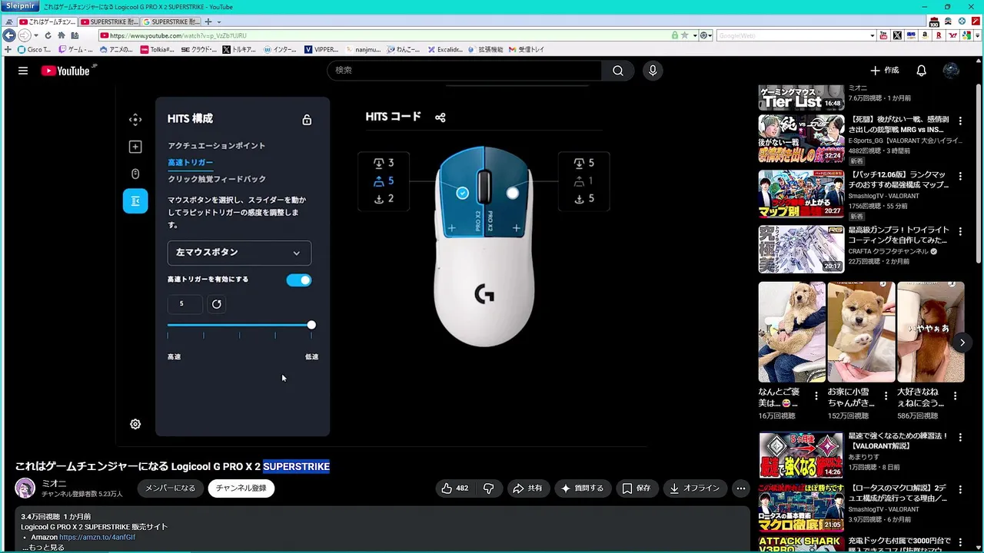
Task: Open the YouTube notifications bell
Action: [921, 71]
